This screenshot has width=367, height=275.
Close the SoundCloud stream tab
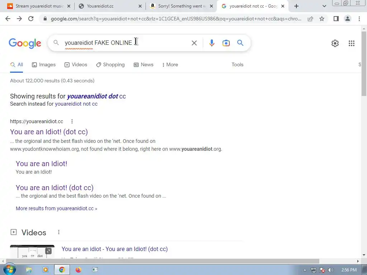pos(69,6)
